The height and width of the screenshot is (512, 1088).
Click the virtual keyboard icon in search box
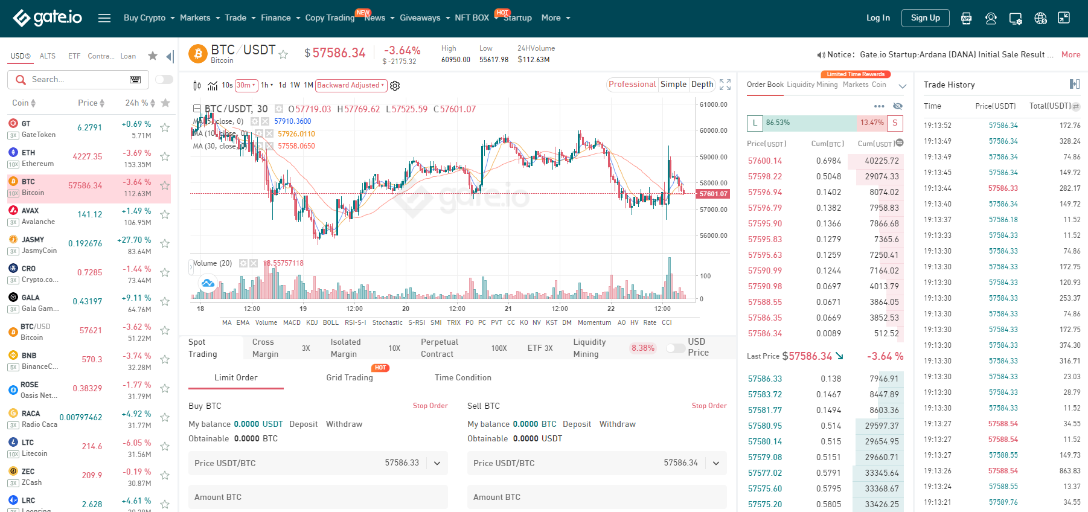135,80
